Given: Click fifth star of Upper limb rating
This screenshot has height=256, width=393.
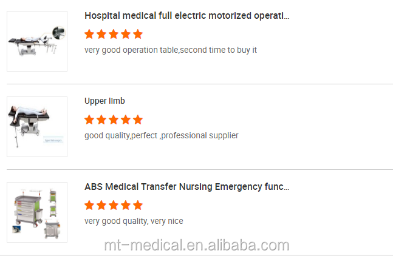Looking at the screenshot, I should [x=138, y=120].
